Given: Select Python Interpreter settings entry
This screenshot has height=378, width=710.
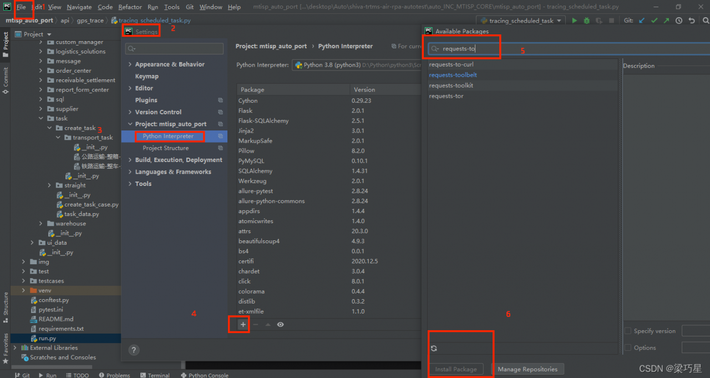Looking at the screenshot, I should pos(168,136).
